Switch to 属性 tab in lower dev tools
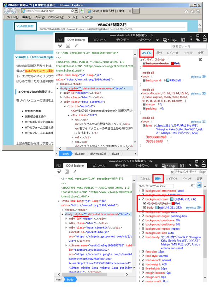This screenshot has height=287, width=212. 158,179
